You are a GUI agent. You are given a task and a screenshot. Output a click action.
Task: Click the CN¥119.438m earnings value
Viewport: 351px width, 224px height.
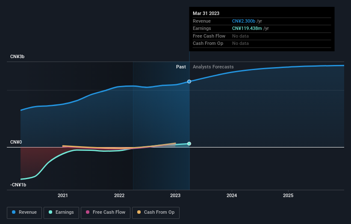[247, 28]
